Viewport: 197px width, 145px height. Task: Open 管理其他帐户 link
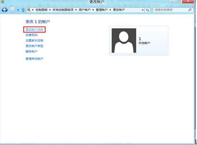[34, 59]
